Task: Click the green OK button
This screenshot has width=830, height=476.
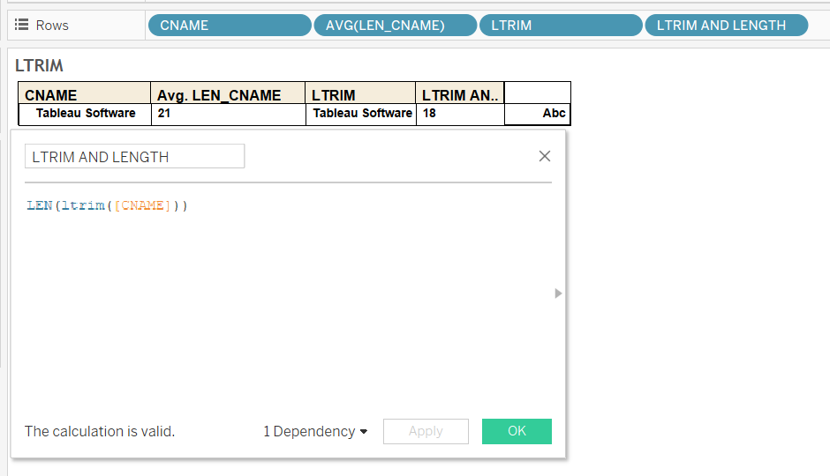Action: pos(517,431)
